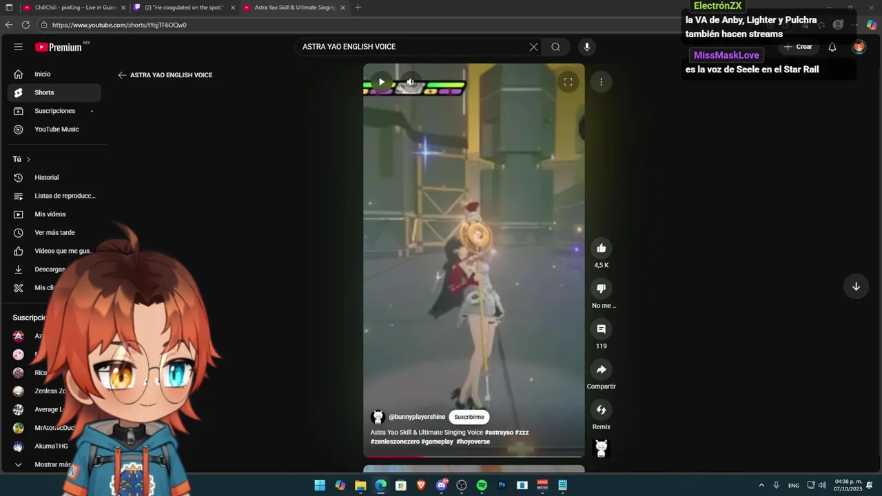Start voice search with the microphone
Image resolution: width=882 pixels, height=496 pixels.
[x=587, y=47]
